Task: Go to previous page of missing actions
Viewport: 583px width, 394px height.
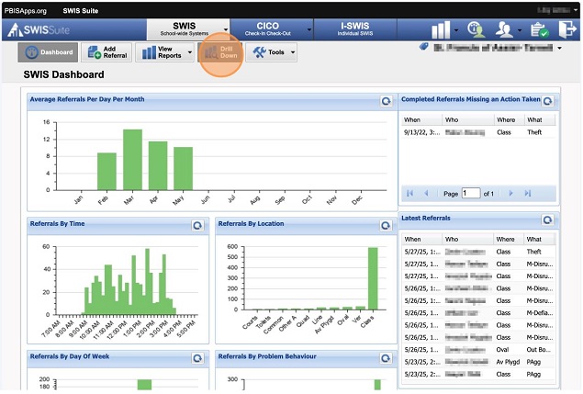Action: [427, 193]
